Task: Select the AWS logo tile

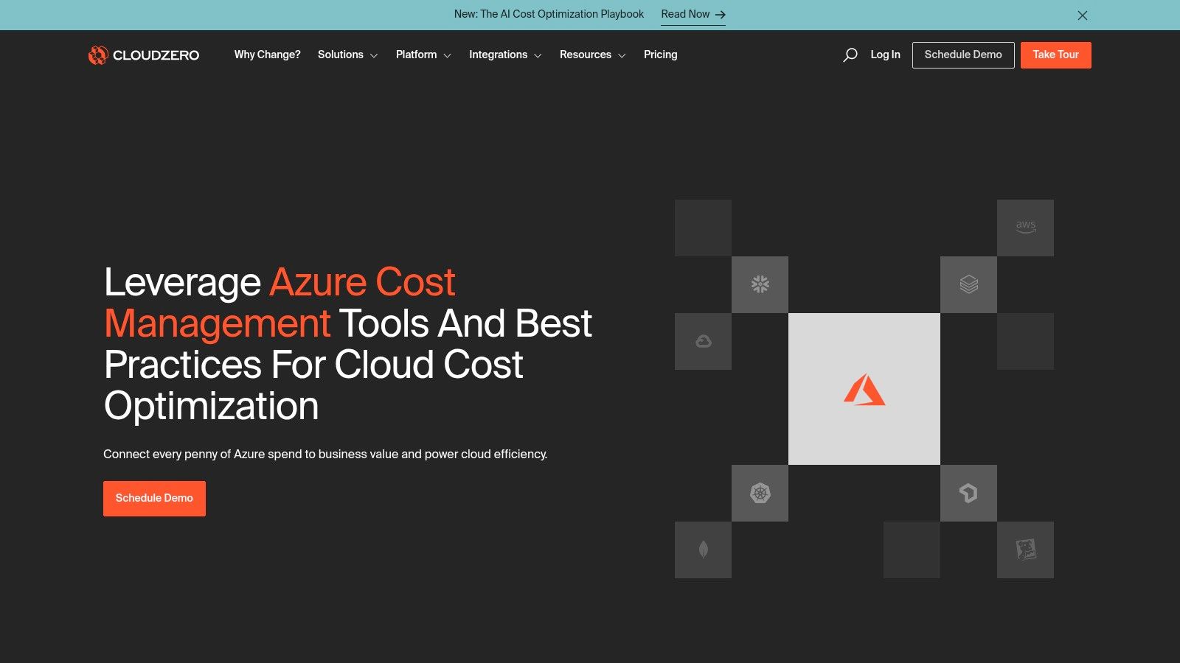Action: click(1025, 227)
